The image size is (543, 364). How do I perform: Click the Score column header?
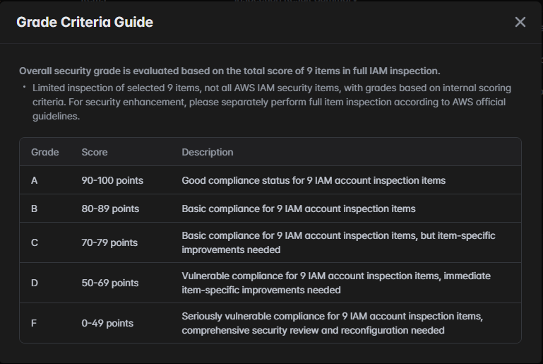(95, 152)
